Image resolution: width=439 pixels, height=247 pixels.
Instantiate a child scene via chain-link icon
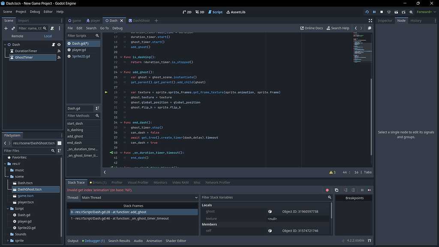pos(13,28)
